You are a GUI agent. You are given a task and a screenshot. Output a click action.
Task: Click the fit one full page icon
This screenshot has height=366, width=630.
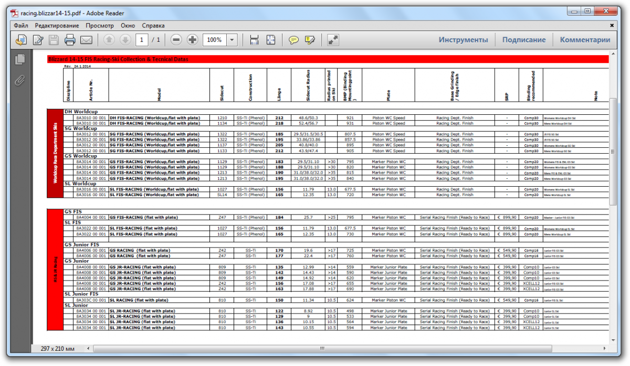pyautogui.click(x=270, y=40)
